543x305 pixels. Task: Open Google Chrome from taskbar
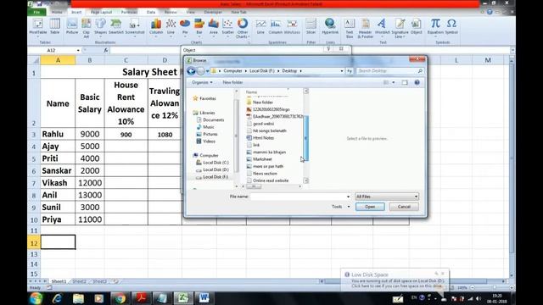(120, 298)
